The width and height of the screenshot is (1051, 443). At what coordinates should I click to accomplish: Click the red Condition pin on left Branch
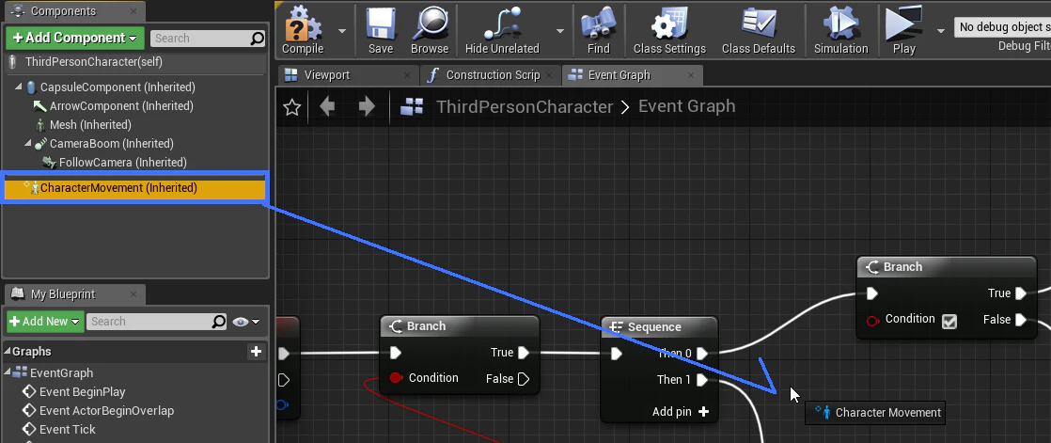(x=396, y=378)
